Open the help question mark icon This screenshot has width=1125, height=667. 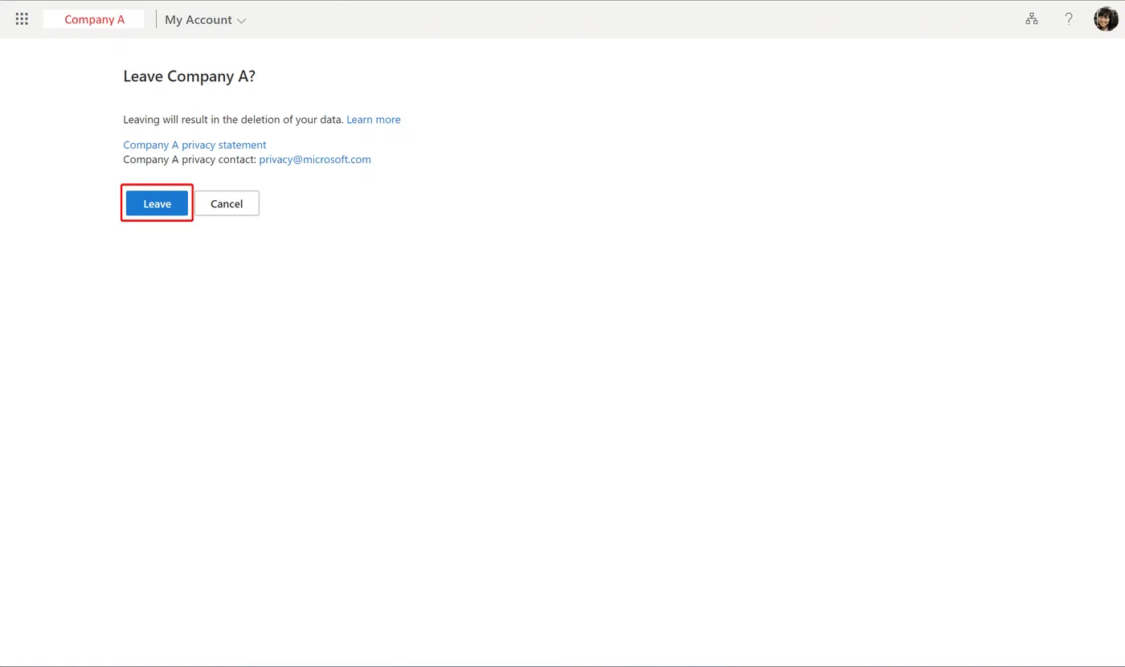pyautogui.click(x=1069, y=19)
